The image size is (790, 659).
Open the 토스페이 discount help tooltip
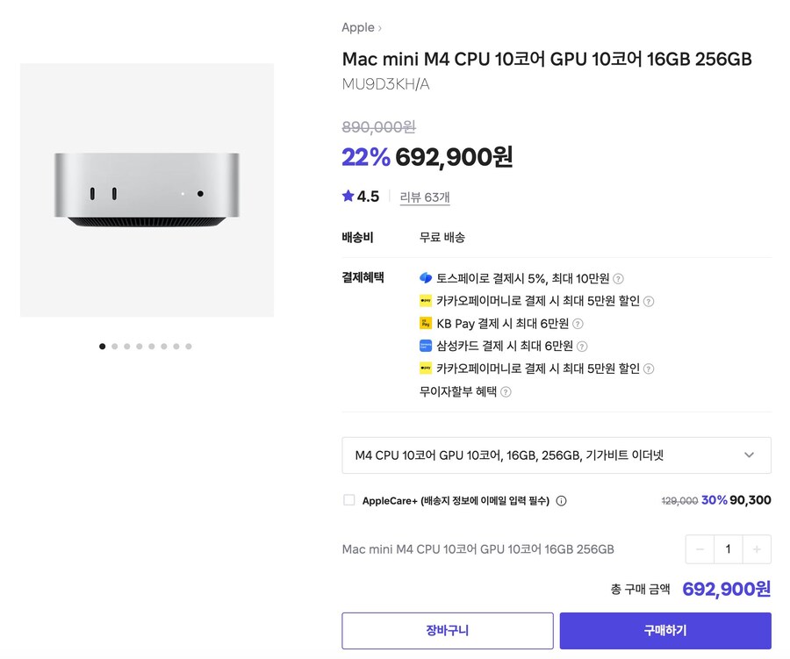point(618,278)
